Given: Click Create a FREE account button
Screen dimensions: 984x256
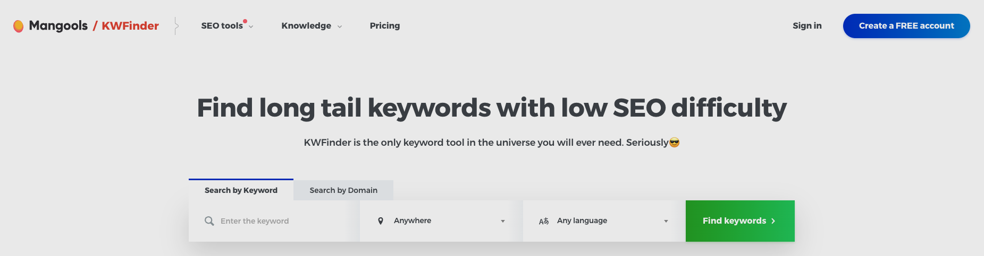Looking at the screenshot, I should tap(906, 25).
